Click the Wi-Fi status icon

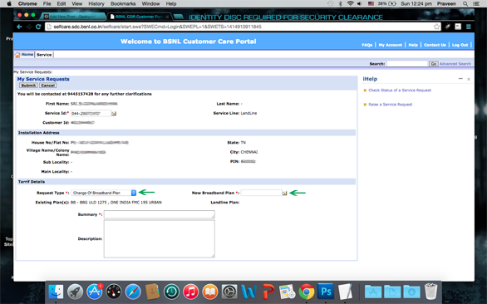tap(351, 3)
